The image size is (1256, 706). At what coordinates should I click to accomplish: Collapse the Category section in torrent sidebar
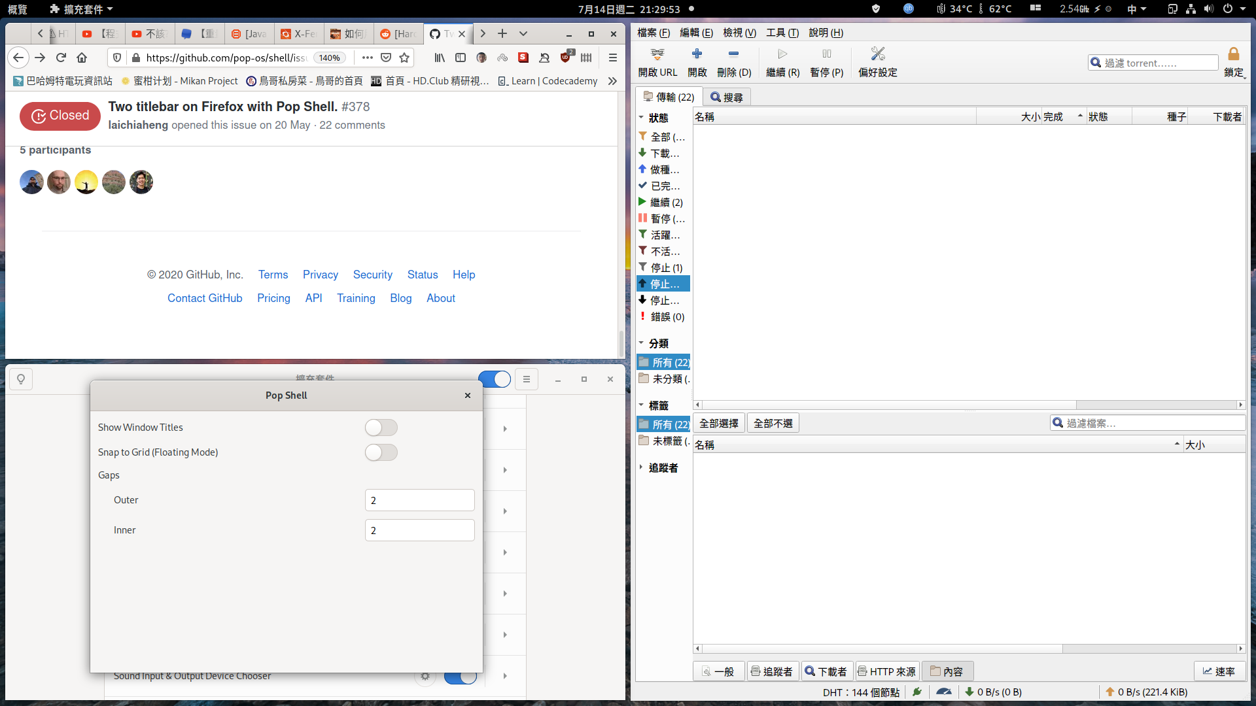641,343
